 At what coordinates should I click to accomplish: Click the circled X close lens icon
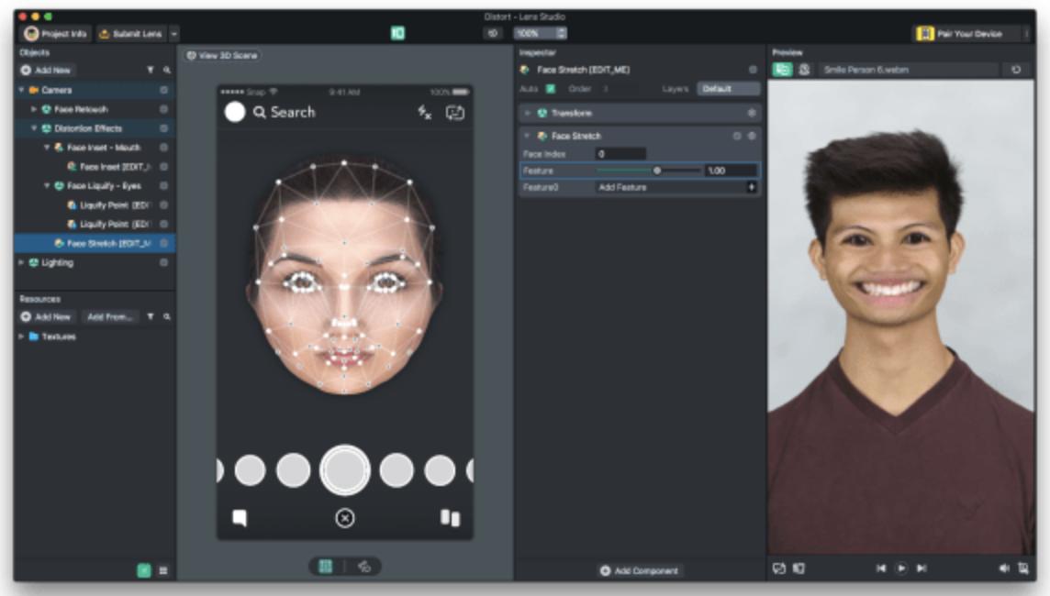pos(345,518)
